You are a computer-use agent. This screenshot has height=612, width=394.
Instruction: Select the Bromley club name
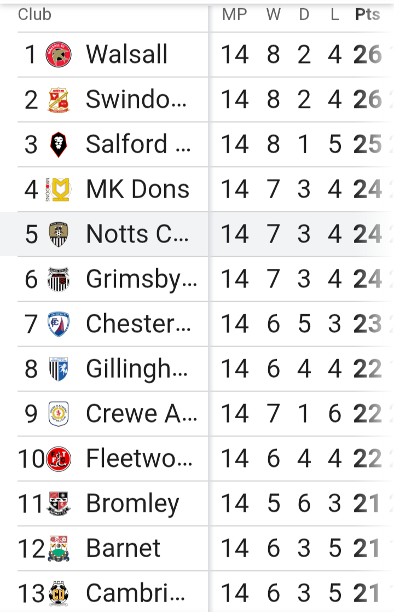click(132, 504)
